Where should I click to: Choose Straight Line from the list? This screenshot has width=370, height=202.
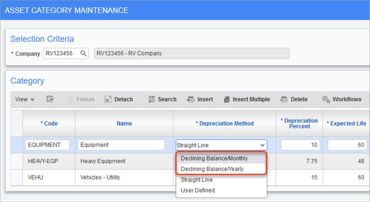(221, 180)
